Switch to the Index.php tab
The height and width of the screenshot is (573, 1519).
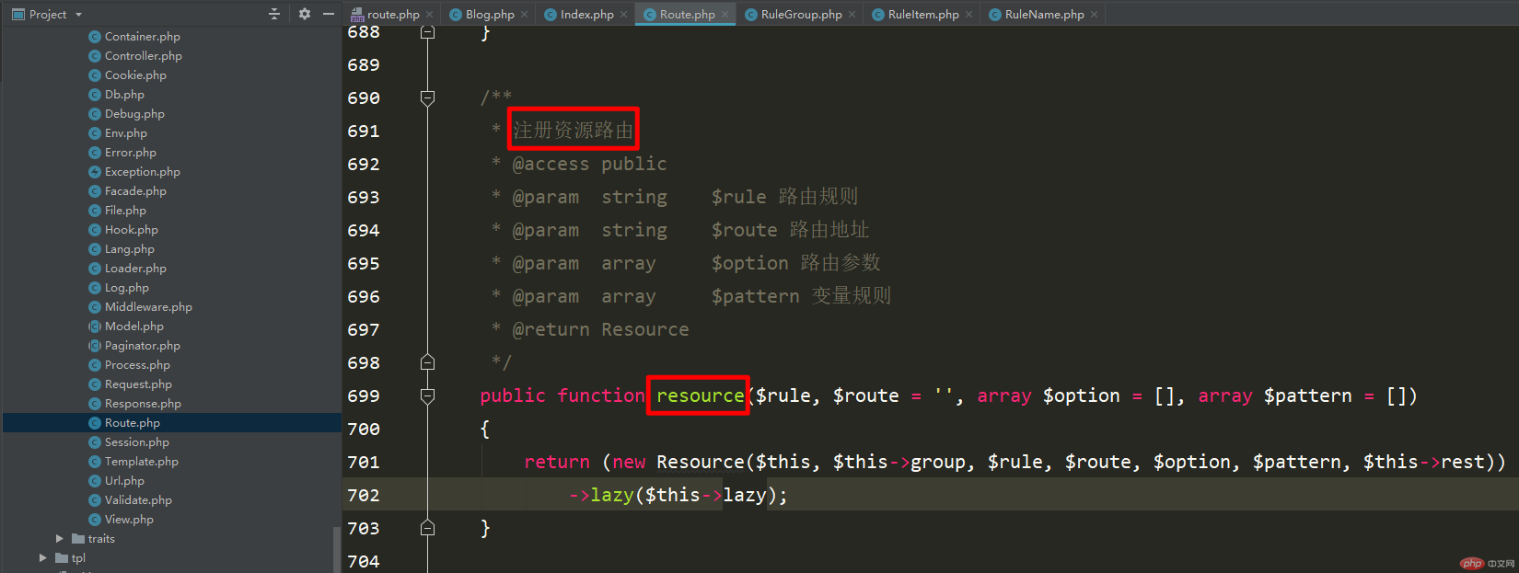586,15
